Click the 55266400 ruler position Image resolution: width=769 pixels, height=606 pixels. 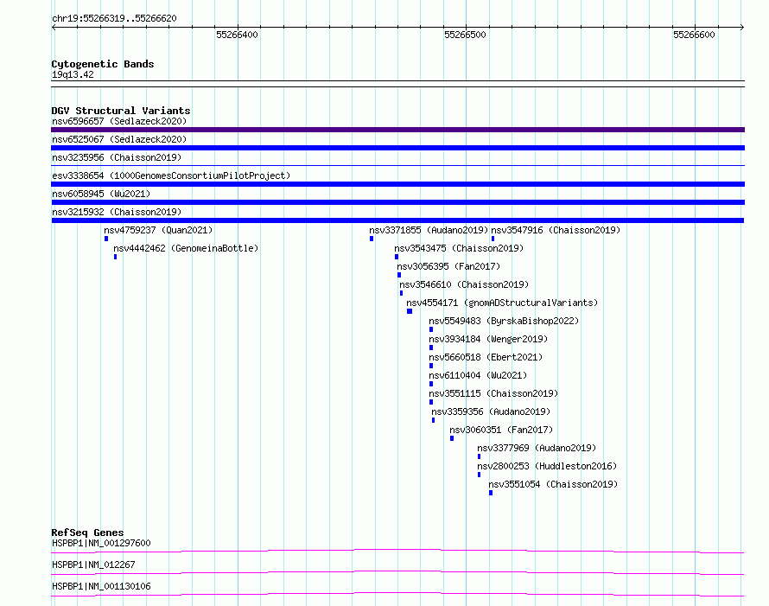tap(237, 35)
